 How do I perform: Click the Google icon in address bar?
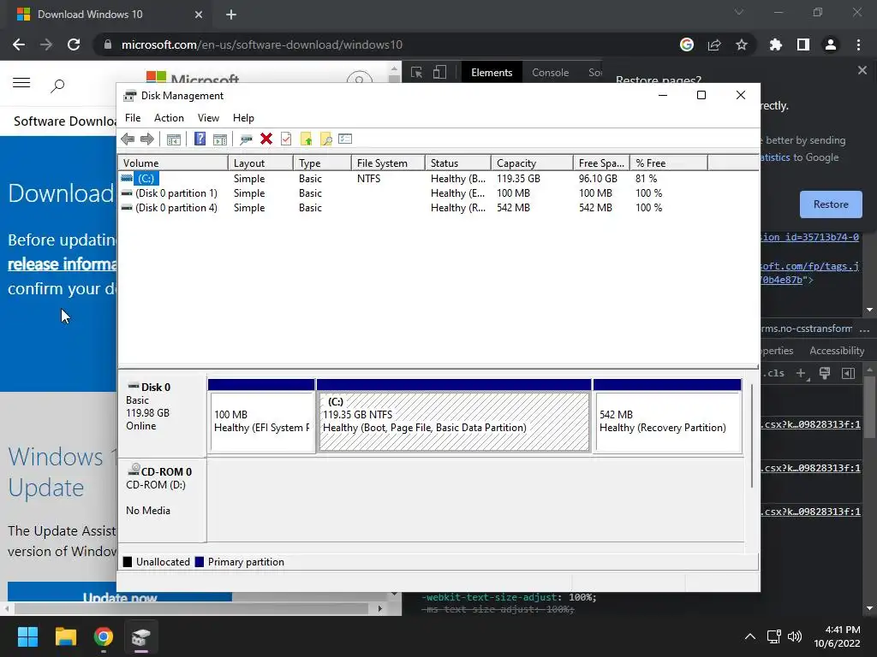(x=687, y=44)
